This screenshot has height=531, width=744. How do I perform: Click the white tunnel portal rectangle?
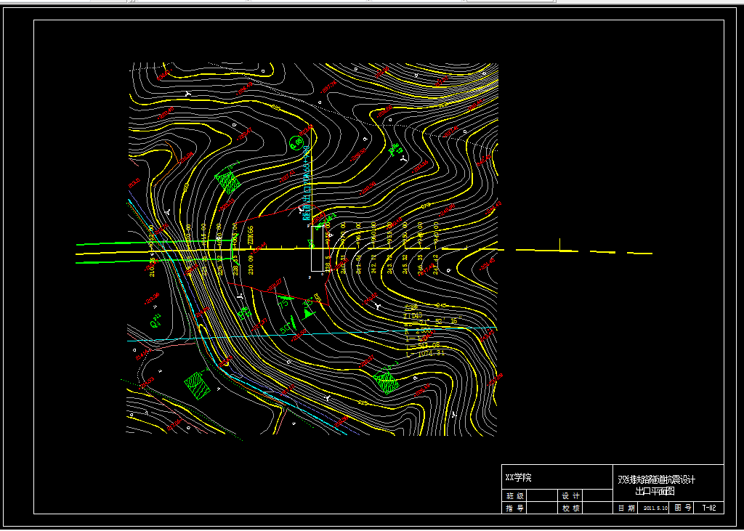318,248
